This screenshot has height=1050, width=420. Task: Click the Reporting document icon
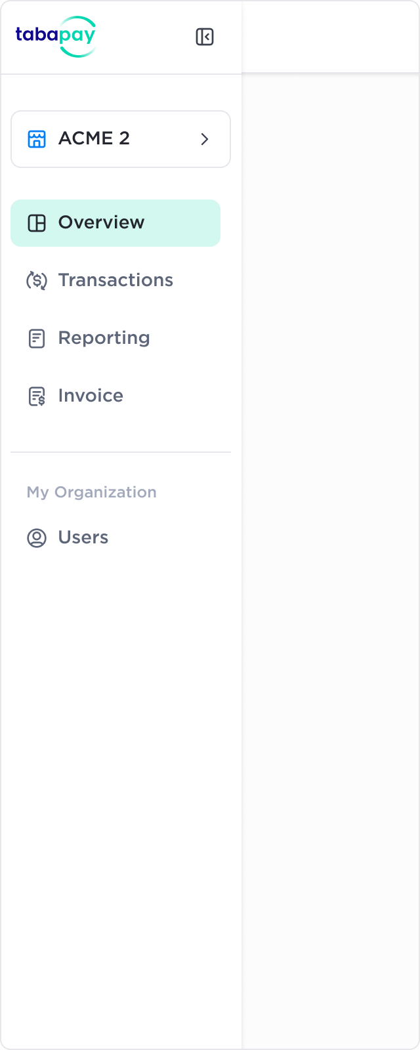coord(37,339)
